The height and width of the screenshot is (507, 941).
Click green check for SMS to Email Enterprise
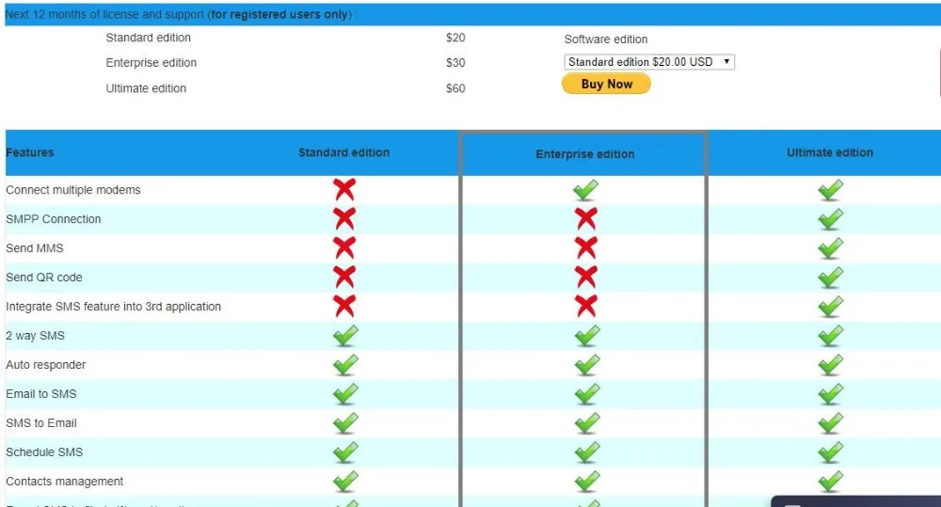click(x=587, y=422)
